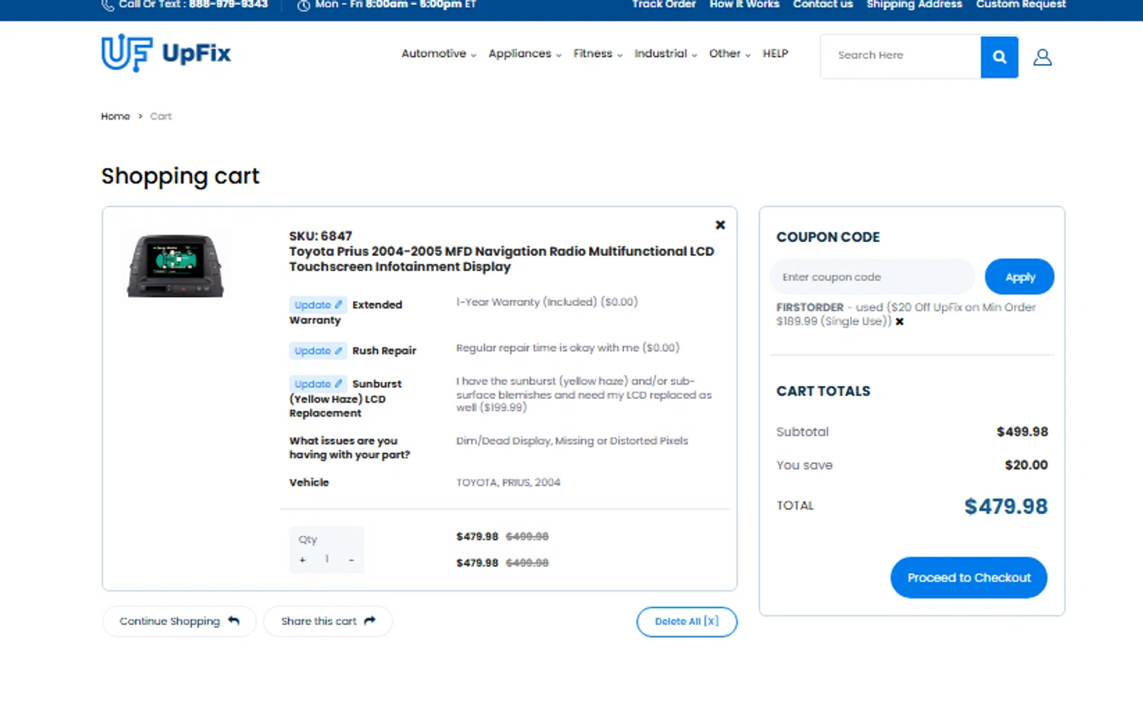Click the SKU: 6847 text

pyautogui.click(x=320, y=236)
